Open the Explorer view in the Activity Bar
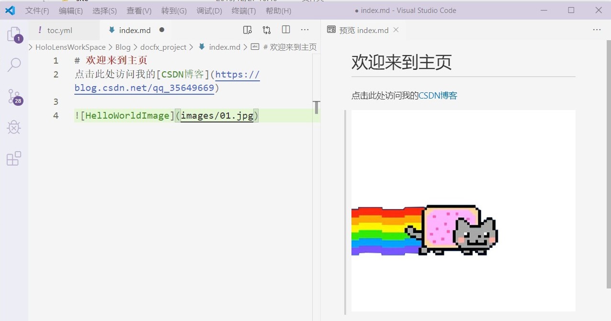 tap(14, 33)
